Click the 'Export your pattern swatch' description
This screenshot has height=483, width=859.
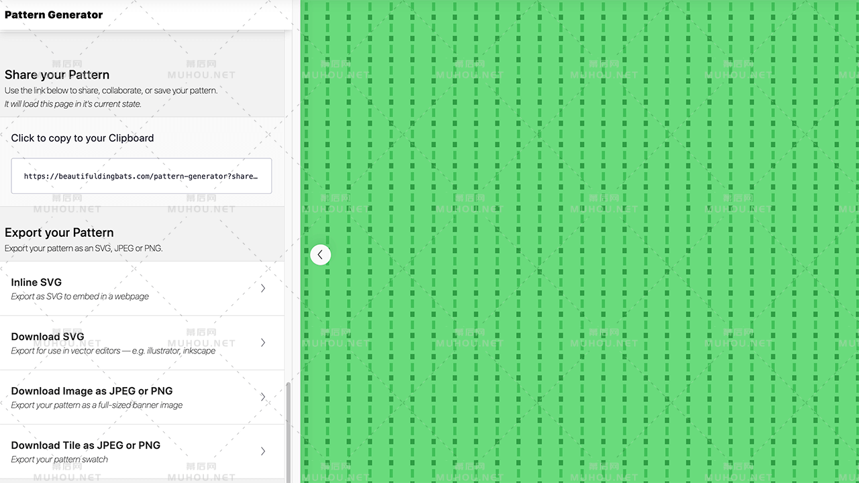coord(60,460)
